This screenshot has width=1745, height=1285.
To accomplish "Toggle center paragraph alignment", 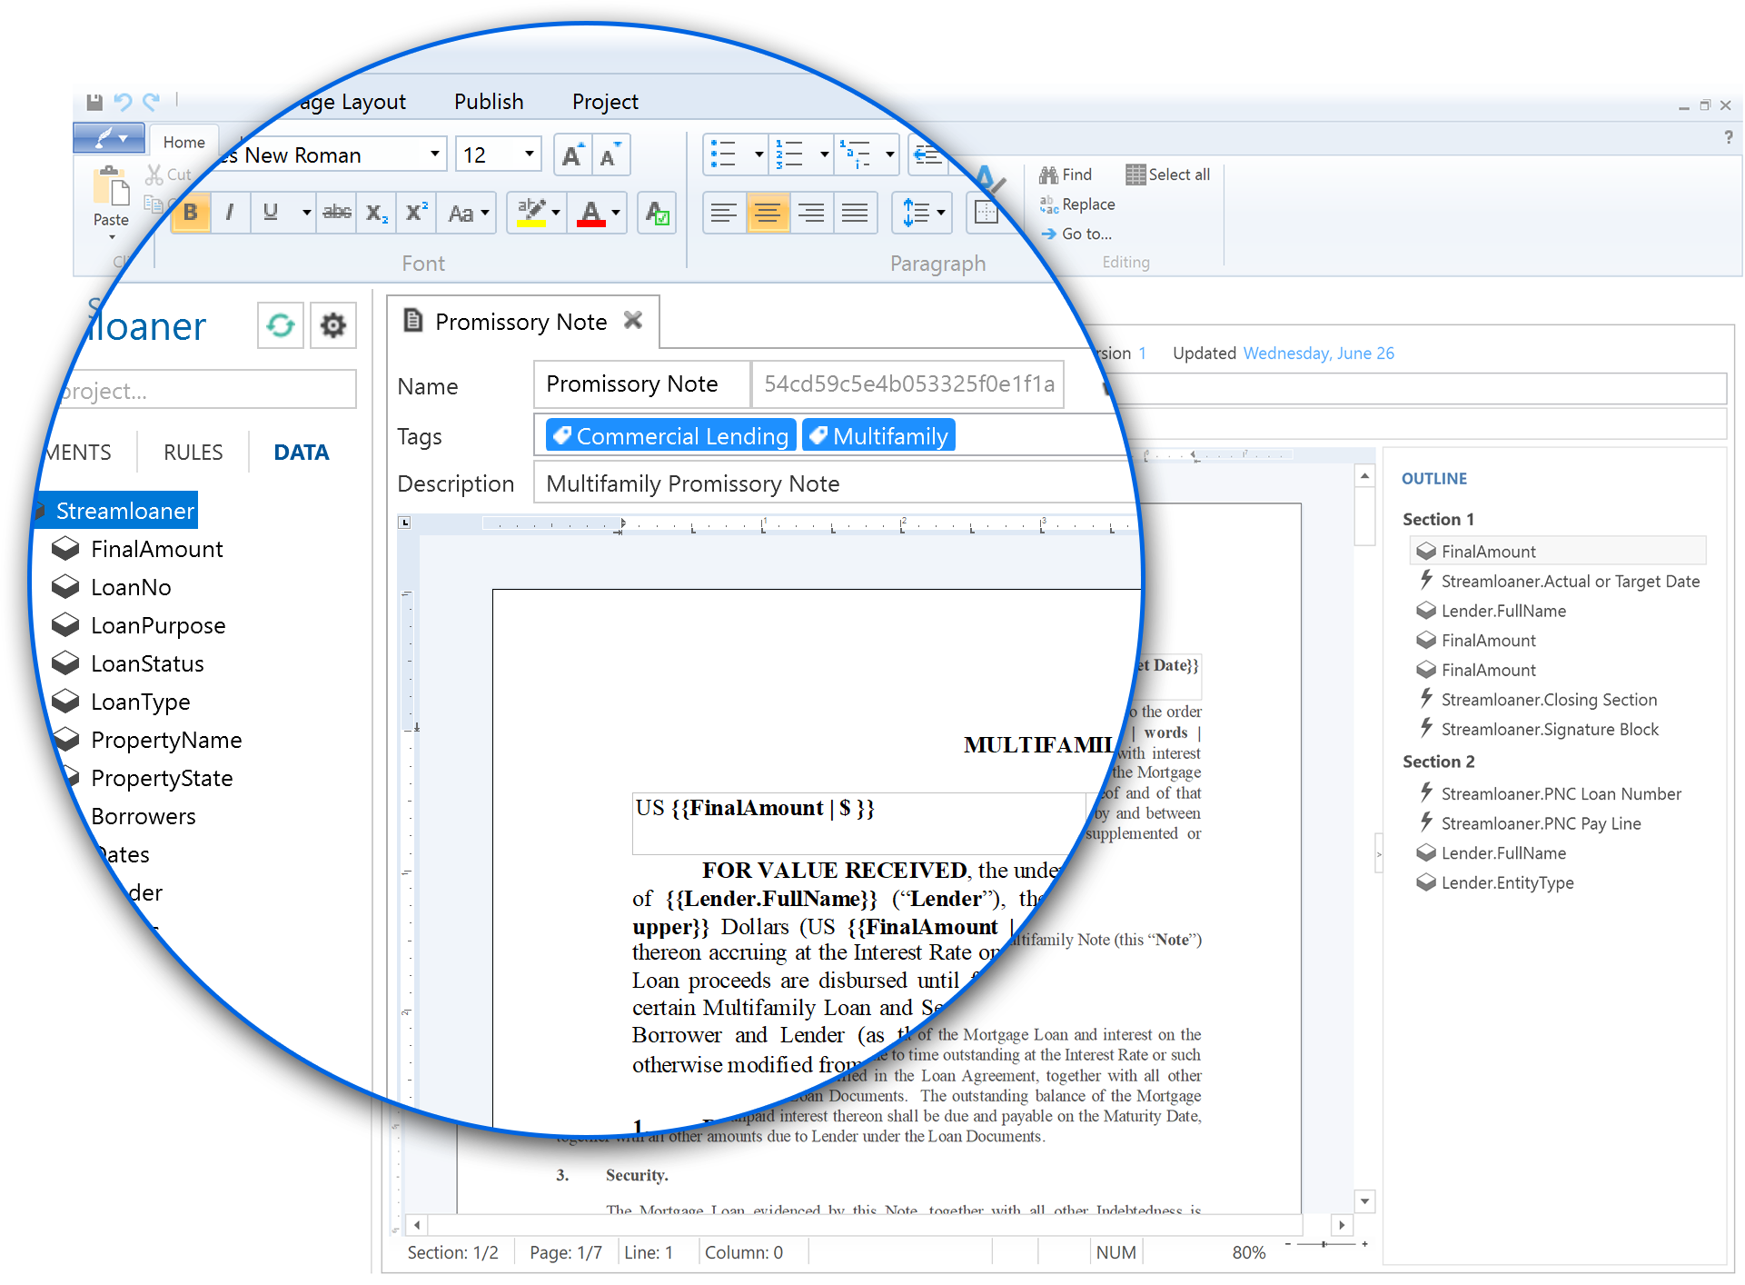I will click(x=768, y=213).
